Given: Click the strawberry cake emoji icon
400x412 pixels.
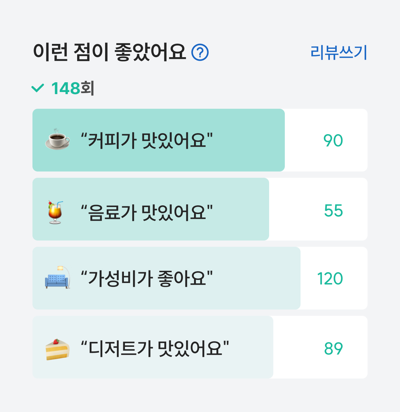Looking at the screenshot, I should (57, 350).
